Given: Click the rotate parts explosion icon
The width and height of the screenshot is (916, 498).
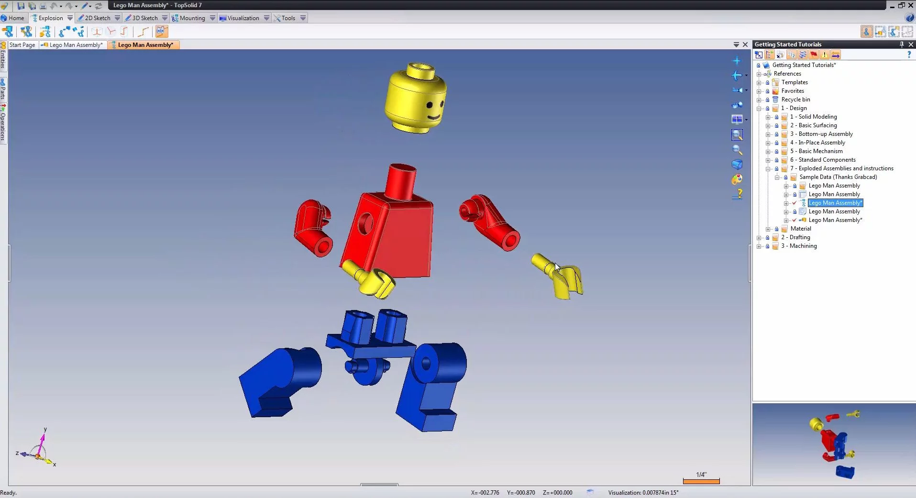Looking at the screenshot, I should pos(79,32).
